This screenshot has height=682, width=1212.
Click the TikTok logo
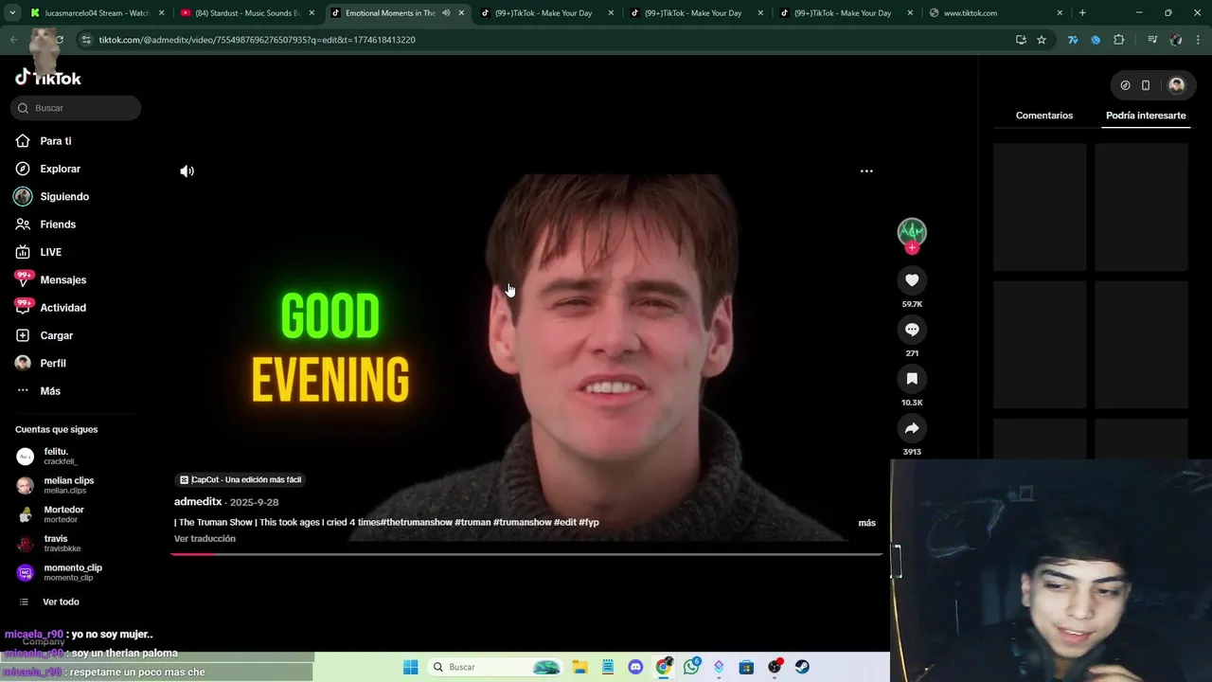click(x=48, y=78)
